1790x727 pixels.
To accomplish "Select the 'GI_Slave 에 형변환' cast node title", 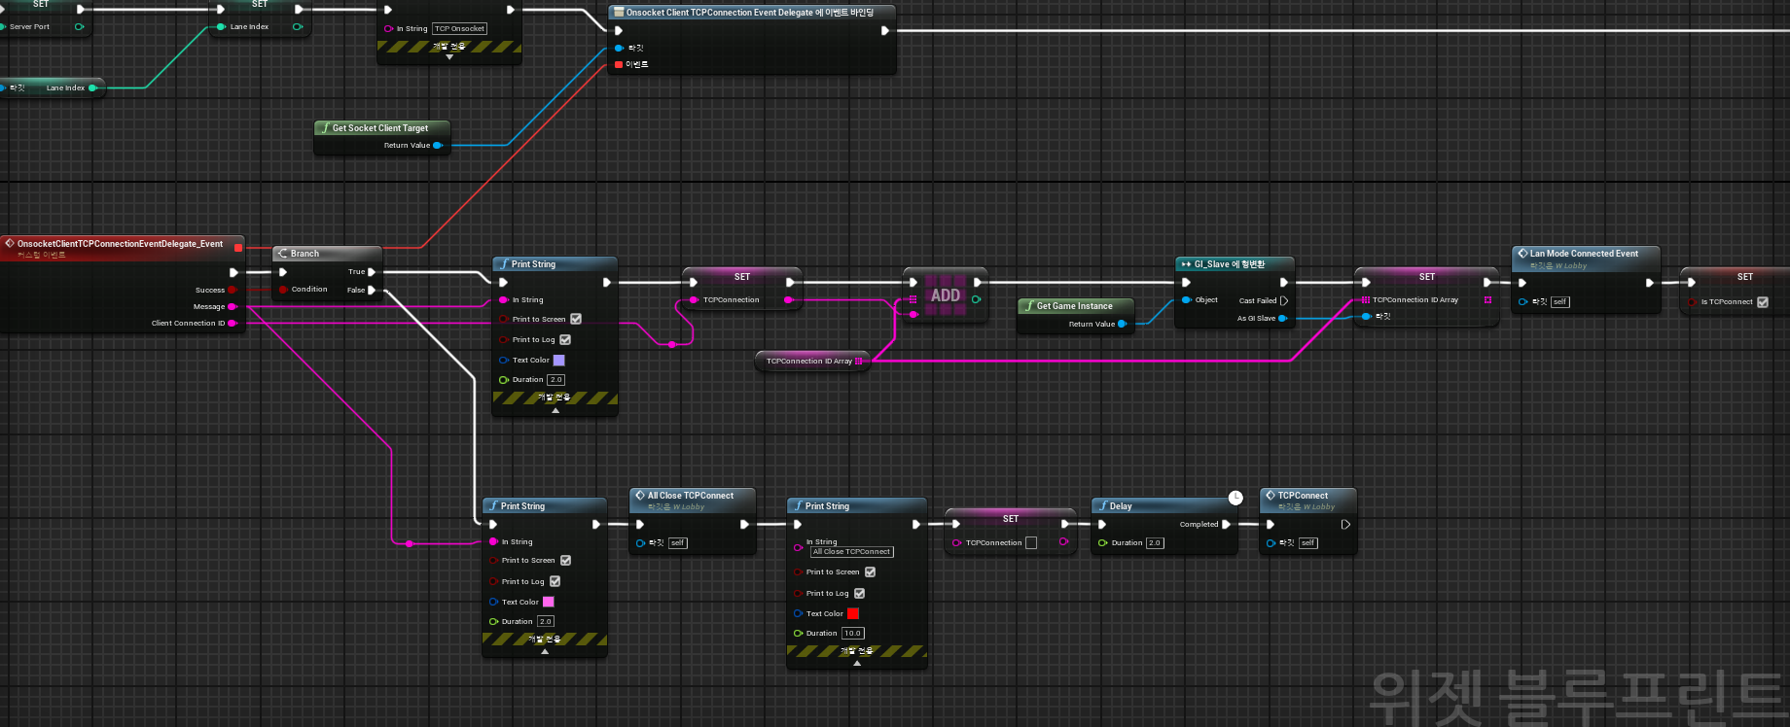I will coord(1230,264).
